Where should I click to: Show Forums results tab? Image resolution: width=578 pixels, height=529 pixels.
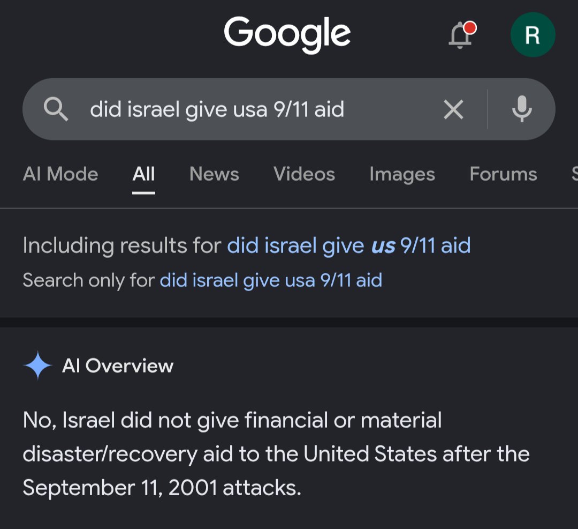[503, 174]
